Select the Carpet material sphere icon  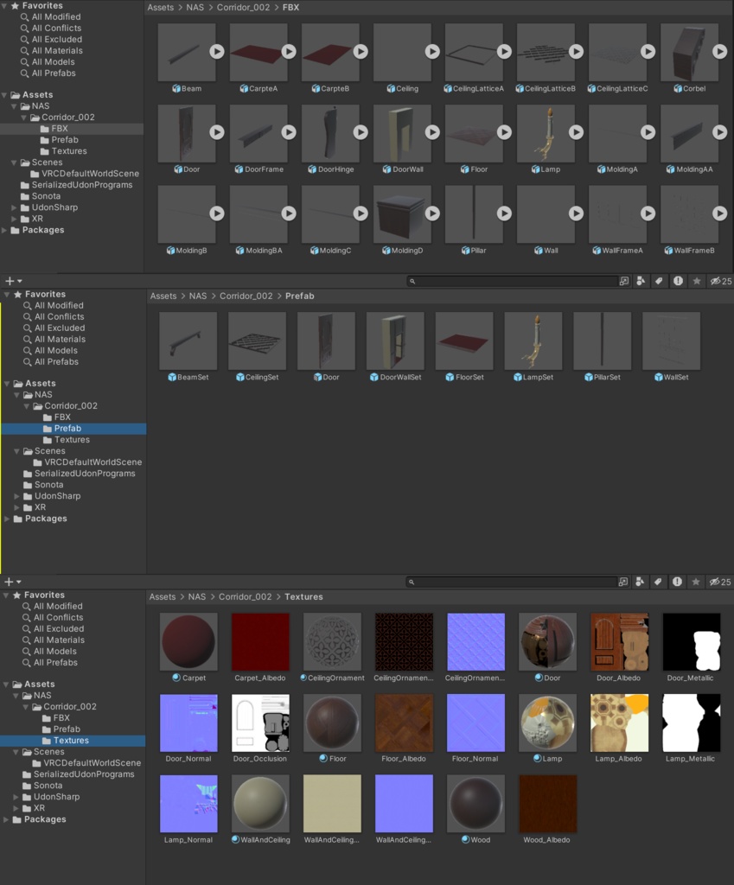click(188, 641)
